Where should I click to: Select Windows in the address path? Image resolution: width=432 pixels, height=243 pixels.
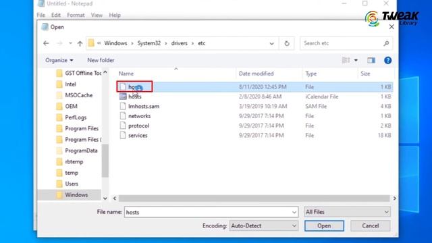115,43
